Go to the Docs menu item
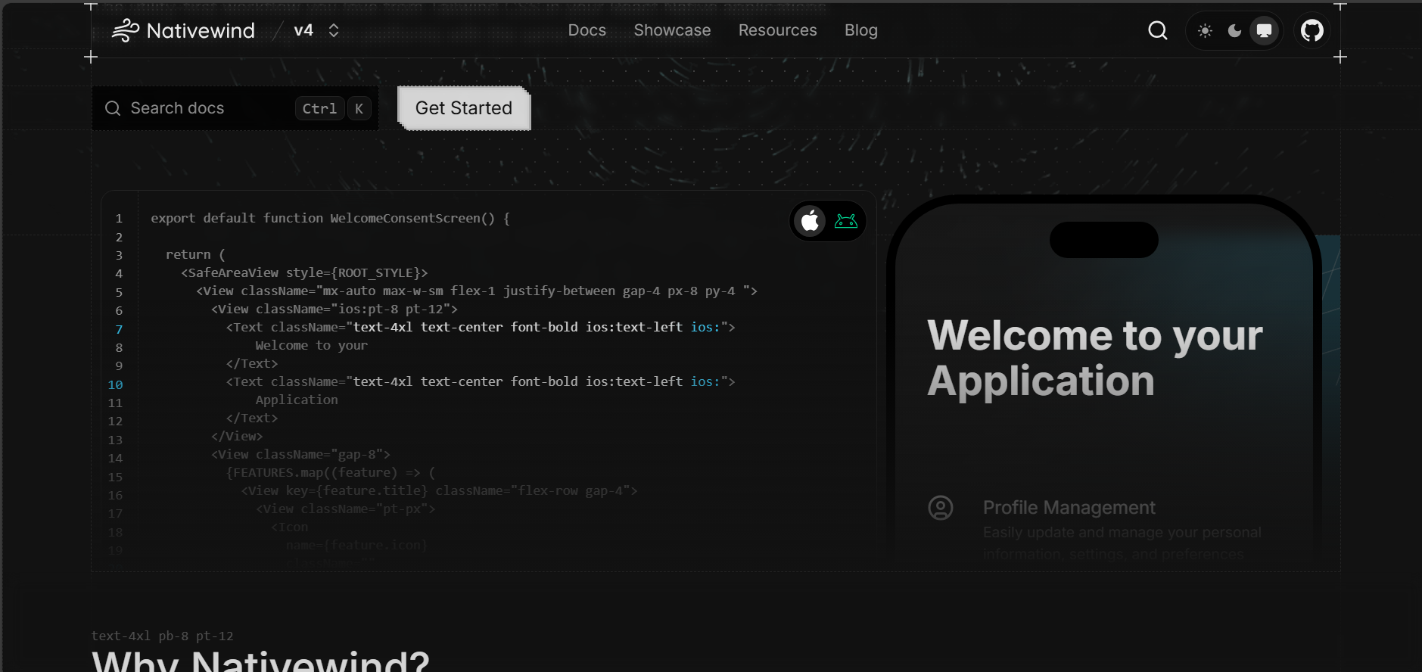The image size is (1422, 672). (587, 30)
